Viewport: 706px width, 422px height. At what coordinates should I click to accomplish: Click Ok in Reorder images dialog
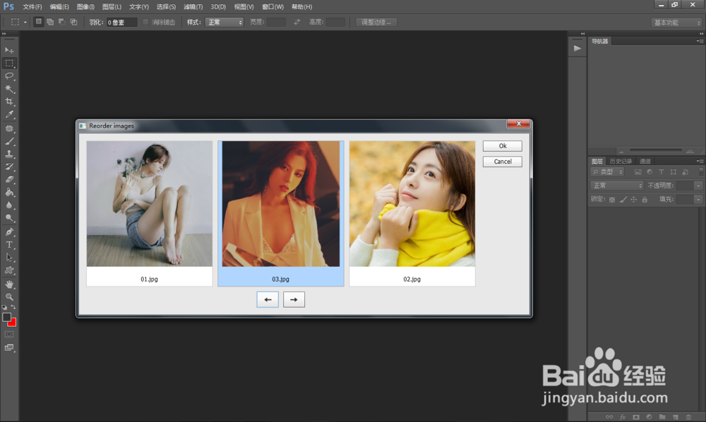click(x=503, y=146)
